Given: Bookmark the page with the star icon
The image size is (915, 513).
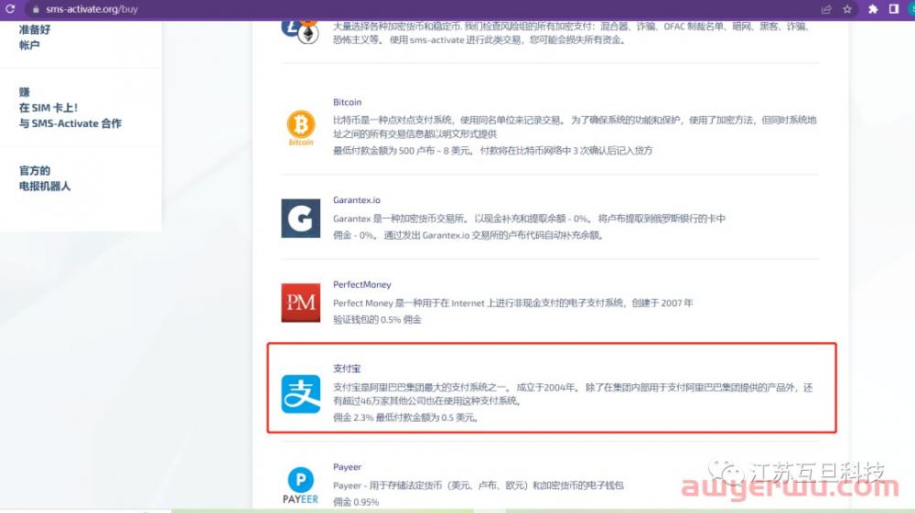Looking at the screenshot, I should click(847, 9).
